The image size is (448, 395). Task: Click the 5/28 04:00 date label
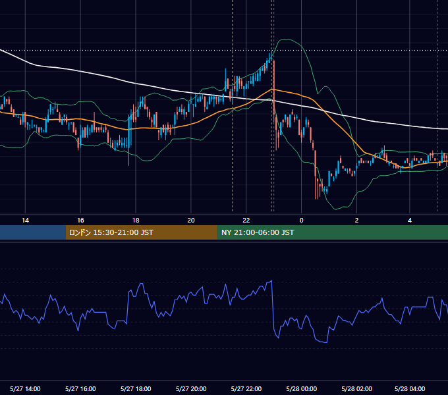pos(410,388)
